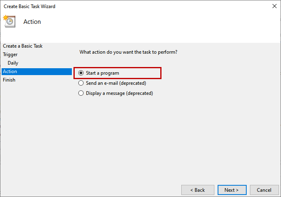Click the 'Display a message (deprecated)' label text
Screen dimensions: 281x197
click(120, 93)
